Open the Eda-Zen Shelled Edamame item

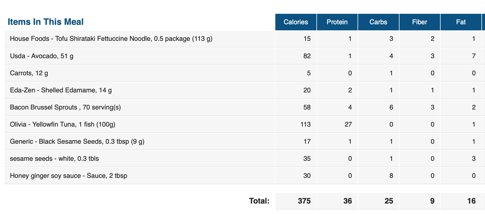point(61,90)
